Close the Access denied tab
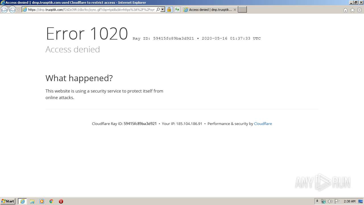 point(235,10)
